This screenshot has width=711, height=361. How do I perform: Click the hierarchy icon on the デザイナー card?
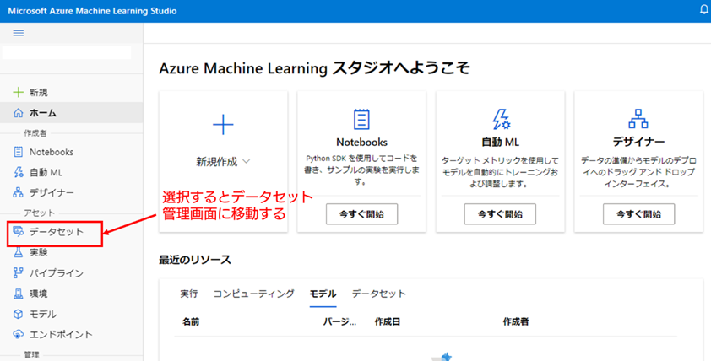638,119
